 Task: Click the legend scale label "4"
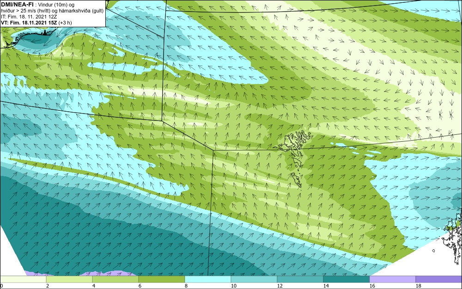tap(94, 286)
